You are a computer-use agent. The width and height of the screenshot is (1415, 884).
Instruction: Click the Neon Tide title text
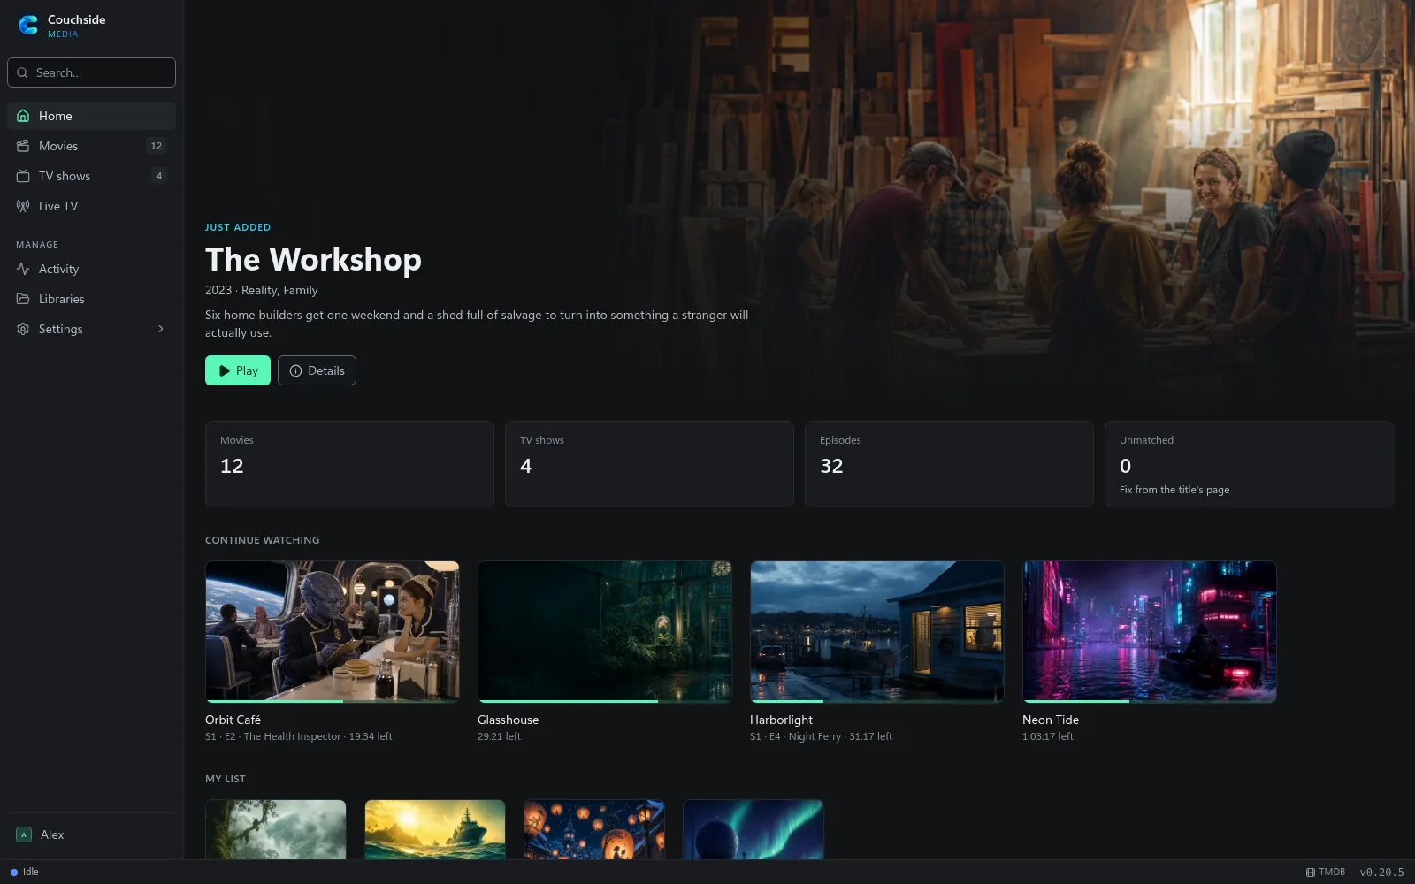(1051, 720)
